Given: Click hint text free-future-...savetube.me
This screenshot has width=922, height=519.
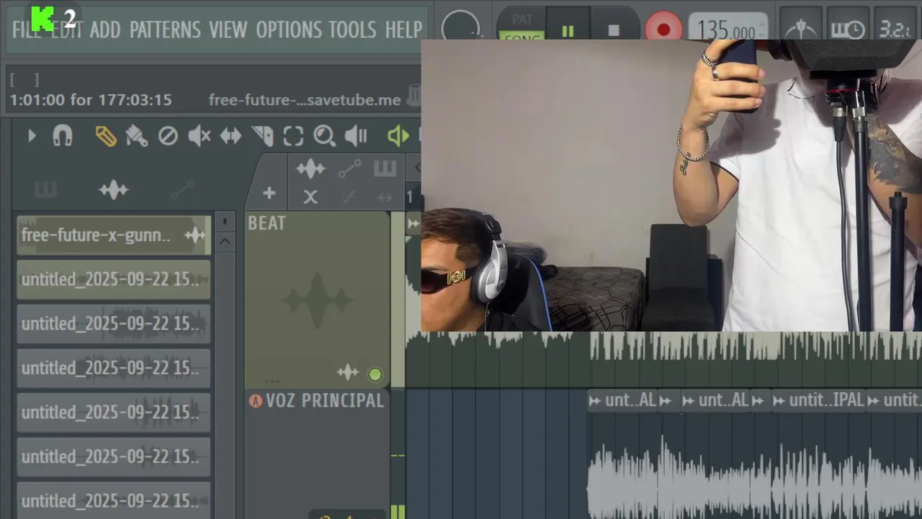Looking at the screenshot, I should 305,100.
